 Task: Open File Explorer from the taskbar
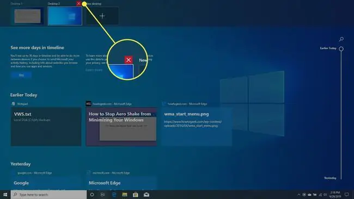[x=125, y=195]
